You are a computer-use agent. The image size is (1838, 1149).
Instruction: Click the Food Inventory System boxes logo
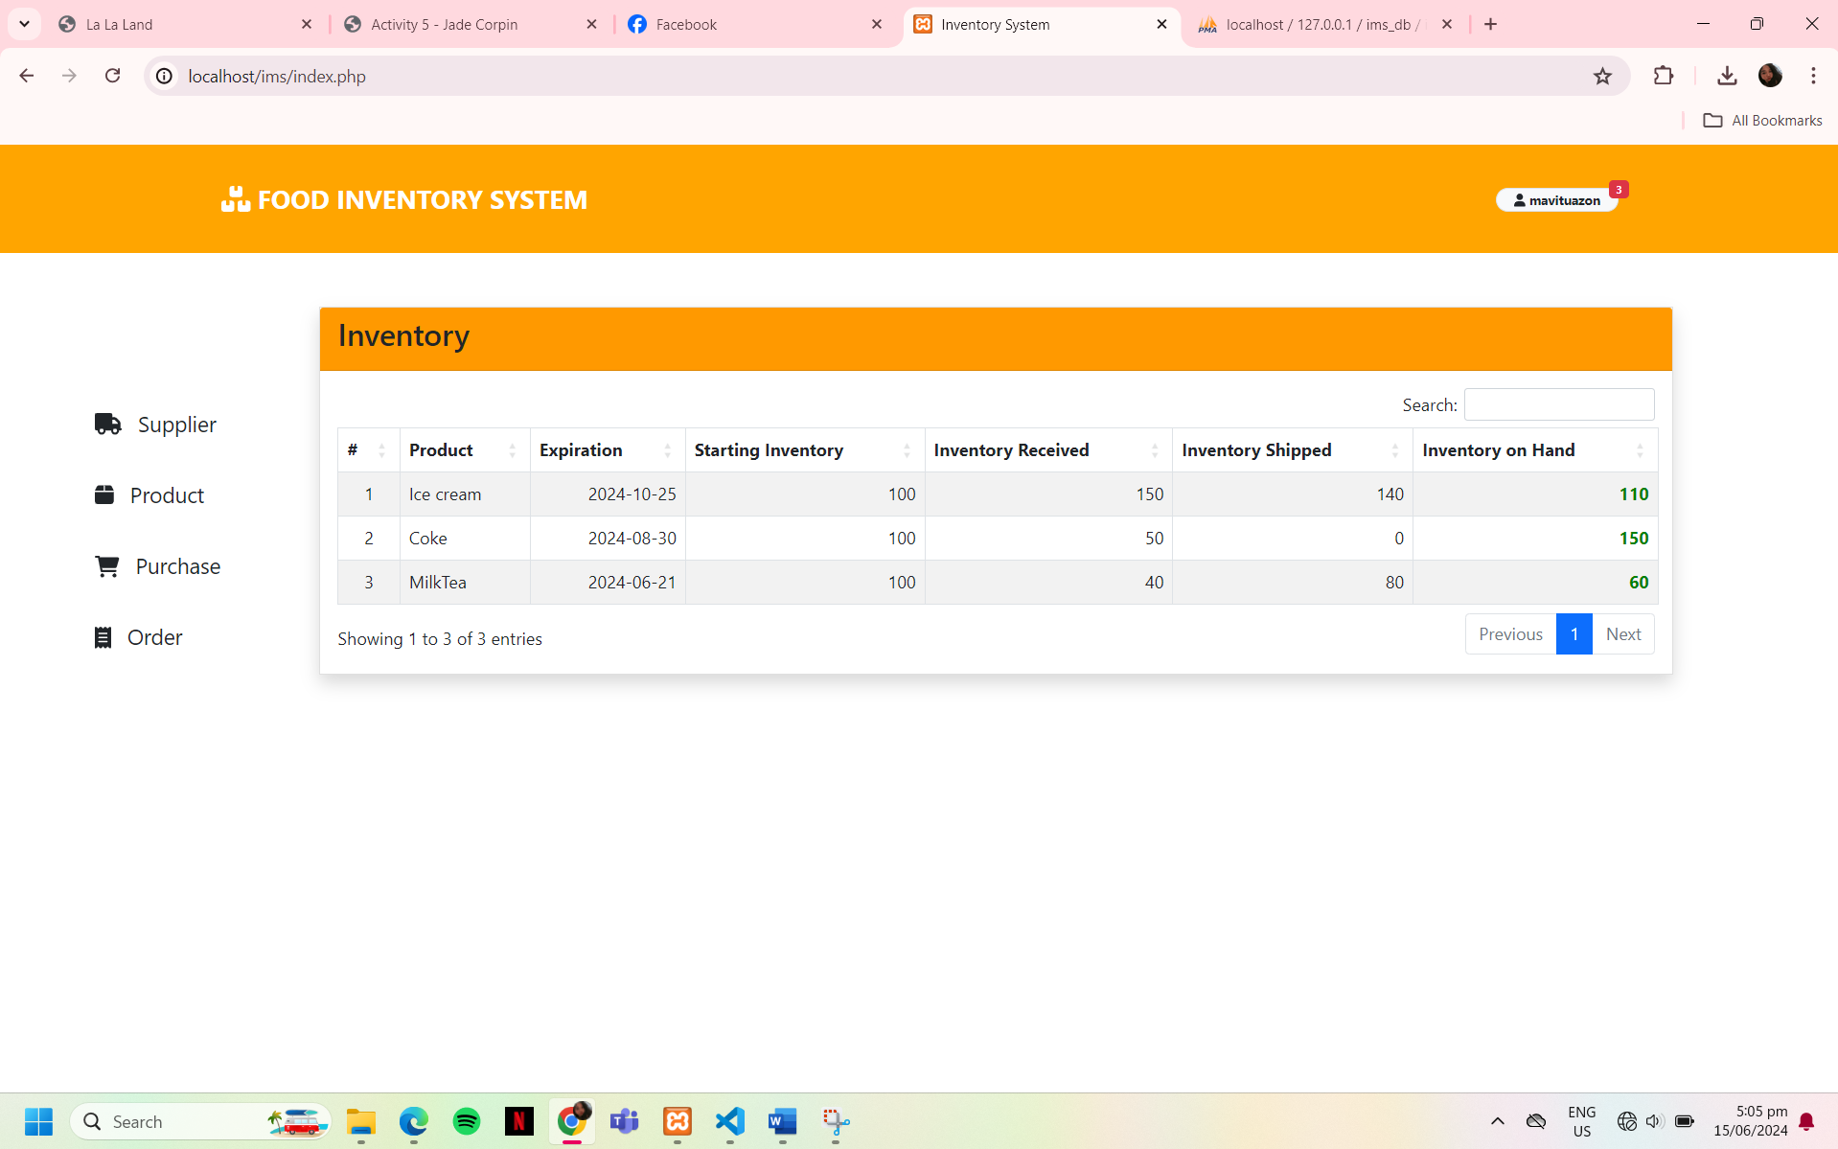pos(235,199)
